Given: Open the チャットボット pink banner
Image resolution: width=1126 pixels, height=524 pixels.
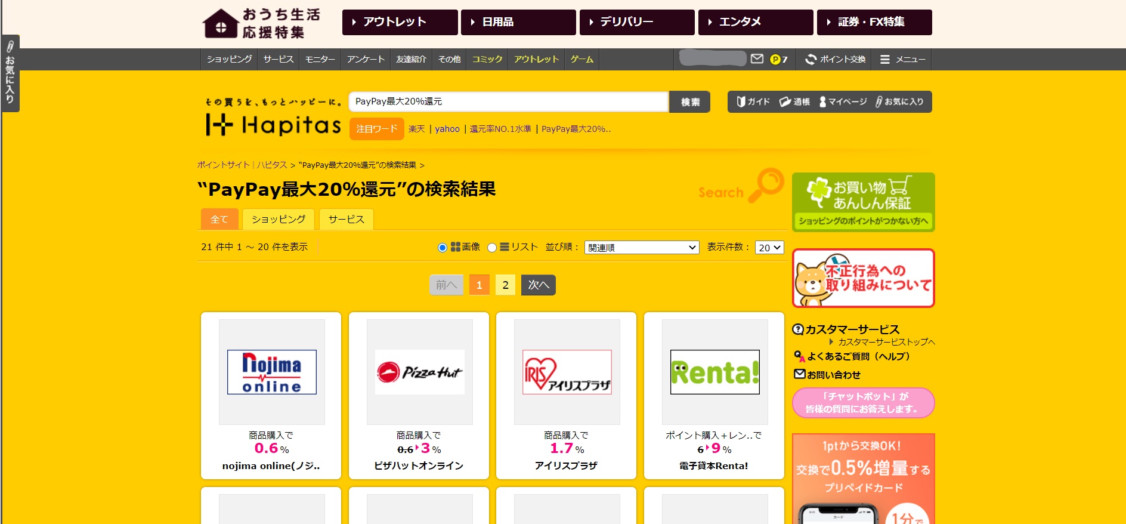Looking at the screenshot, I should coord(863,403).
